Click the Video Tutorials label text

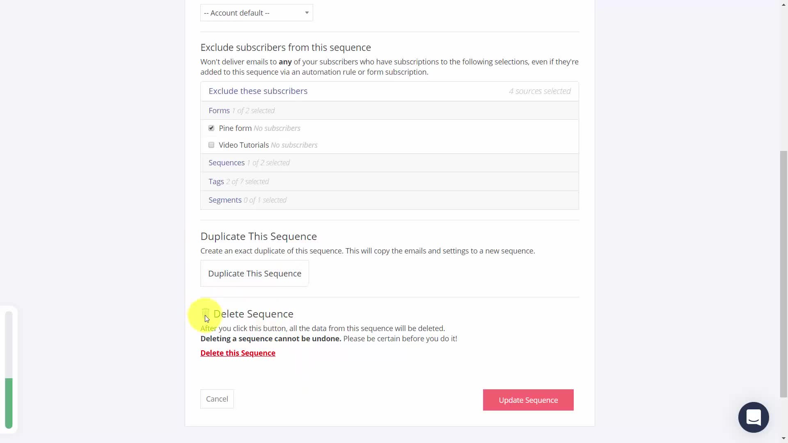pyautogui.click(x=244, y=145)
